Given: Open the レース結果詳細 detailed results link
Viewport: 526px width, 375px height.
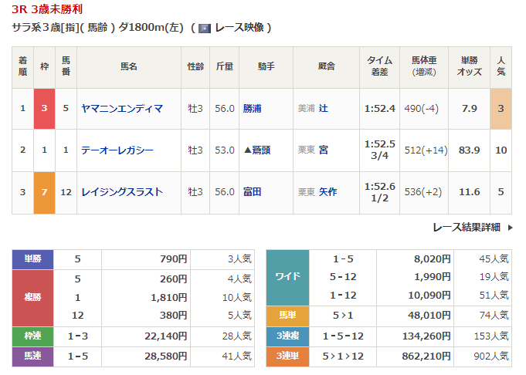Looking at the screenshot, I should click(x=466, y=228).
